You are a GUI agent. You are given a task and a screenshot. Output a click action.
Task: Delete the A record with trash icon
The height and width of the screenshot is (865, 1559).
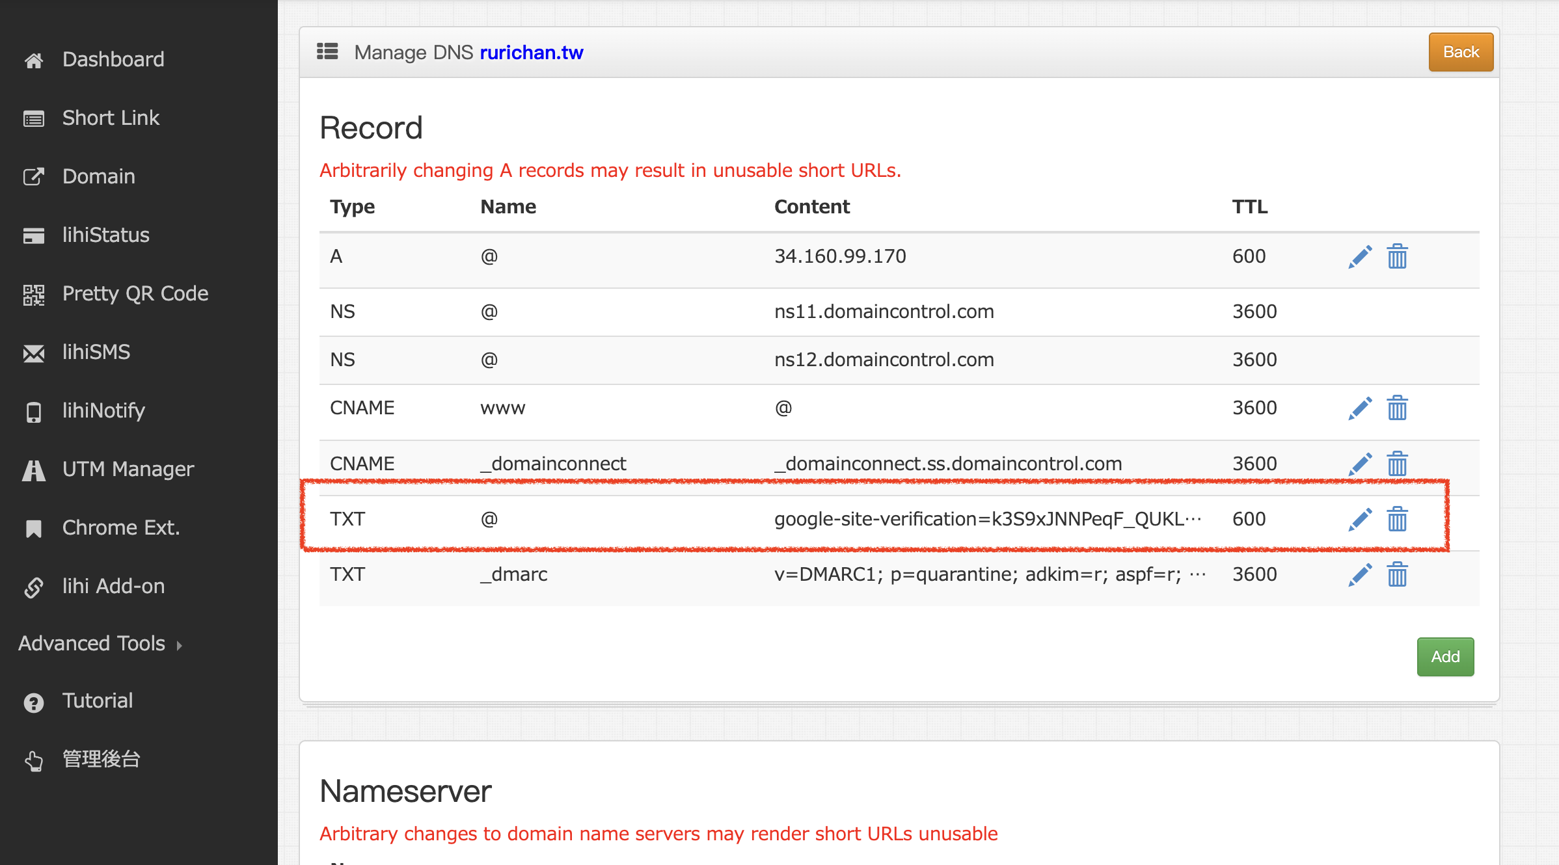(x=1397, y=257)
